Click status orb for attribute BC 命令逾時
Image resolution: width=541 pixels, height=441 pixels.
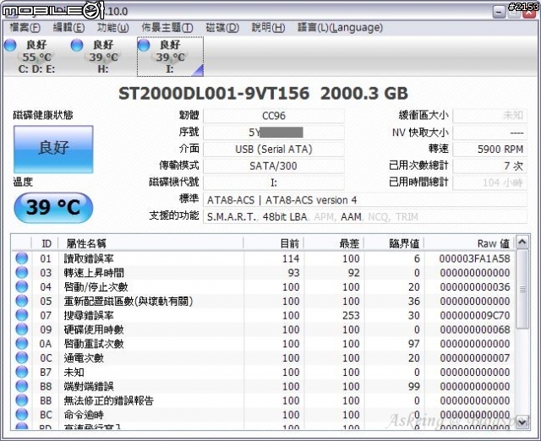pos(22,415)
